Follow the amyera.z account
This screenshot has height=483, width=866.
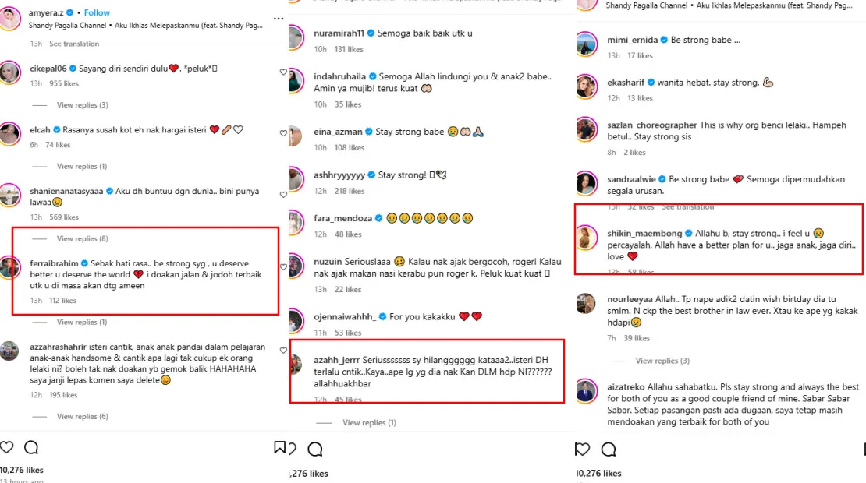[97, 13]
